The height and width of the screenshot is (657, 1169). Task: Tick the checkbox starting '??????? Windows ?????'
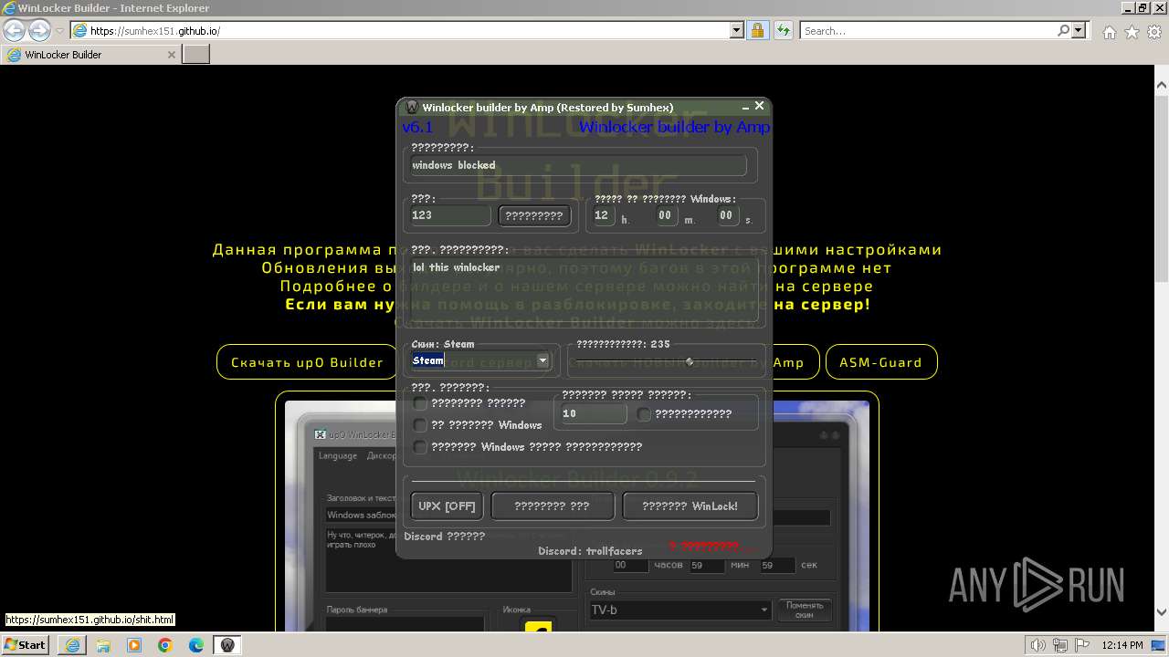[x=420, y=447]
